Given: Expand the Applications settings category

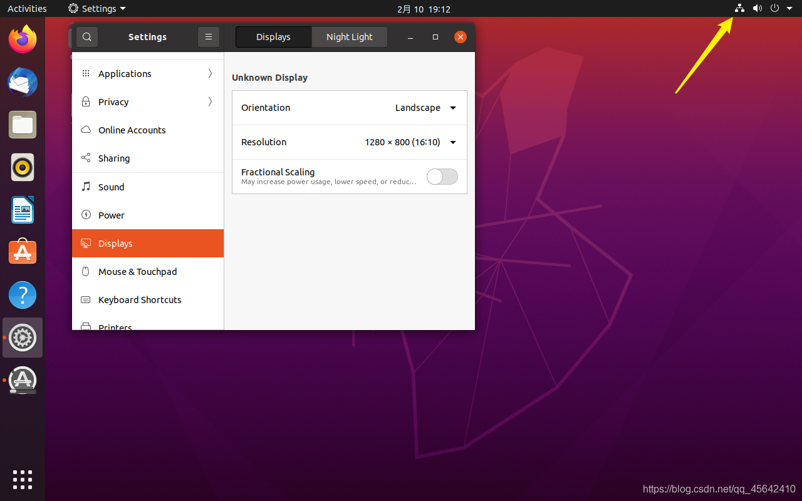Looking at the screenshot, I should tap(148, 74).
